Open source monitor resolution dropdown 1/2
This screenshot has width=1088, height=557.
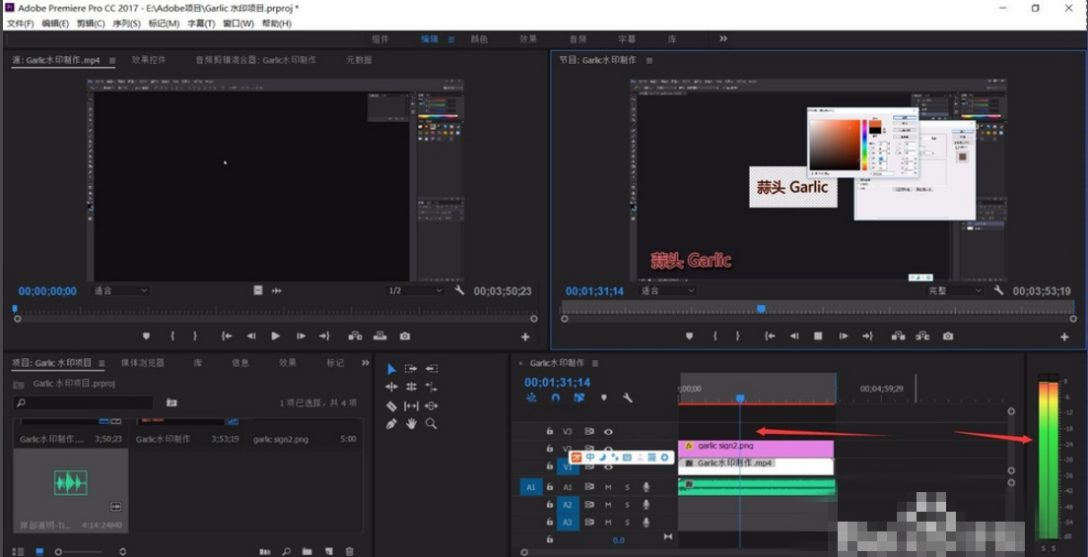click(x=414, y=291)
